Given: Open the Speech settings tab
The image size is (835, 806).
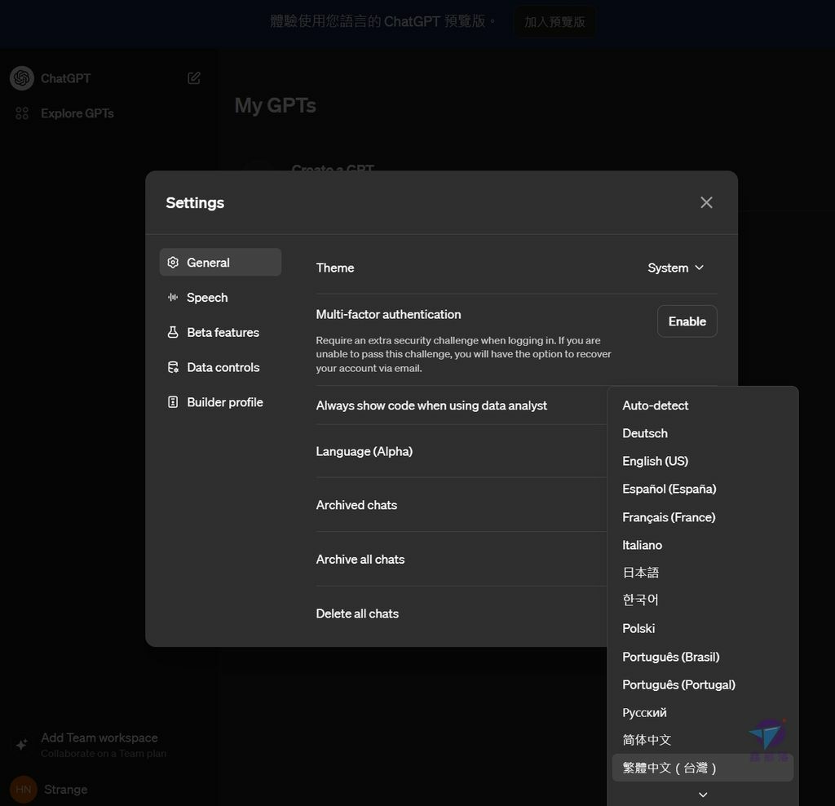Looking at the screenshot, I should click(x=220, y=297).
